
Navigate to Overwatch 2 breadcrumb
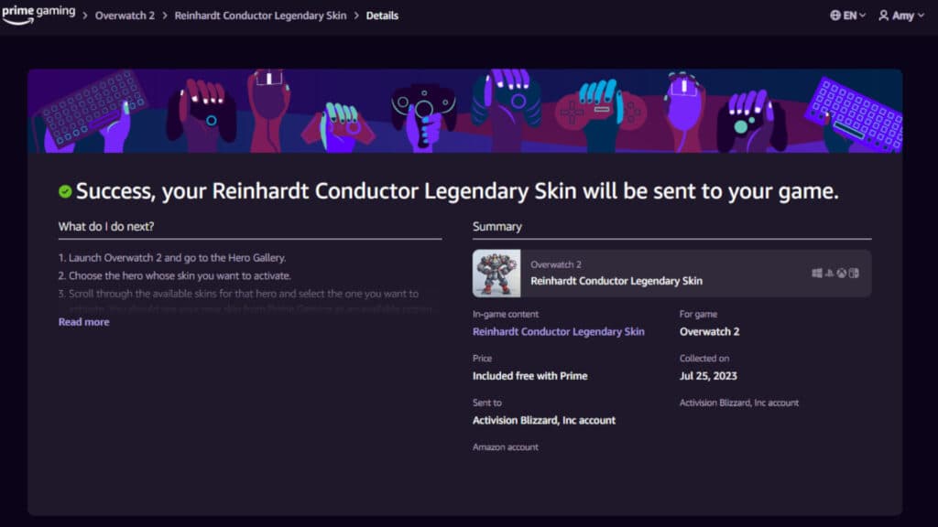point(125,15)
